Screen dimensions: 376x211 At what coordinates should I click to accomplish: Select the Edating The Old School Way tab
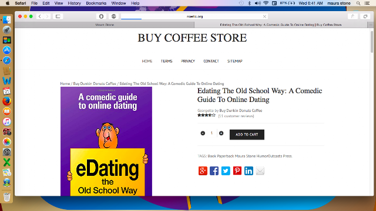coord(281,25)
